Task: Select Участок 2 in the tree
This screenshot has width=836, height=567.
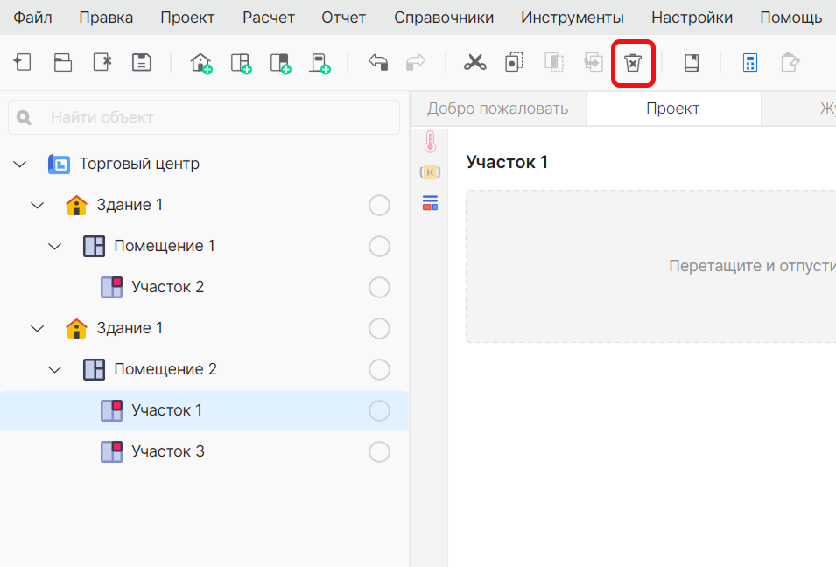Action: point(168,287)
